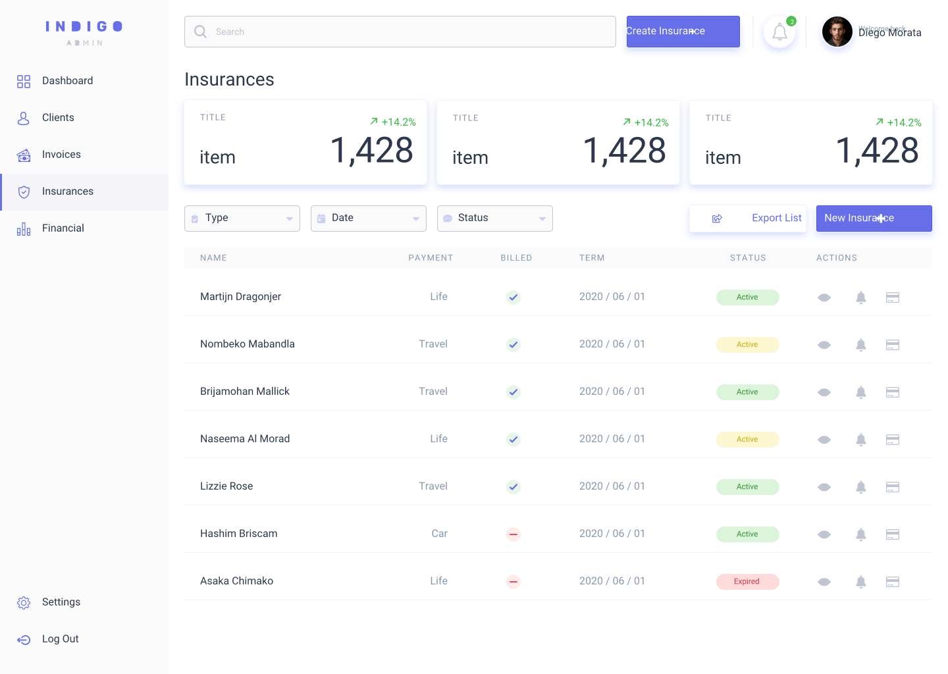Click card payment icon for Lizzie Rose

click(893, 487)
